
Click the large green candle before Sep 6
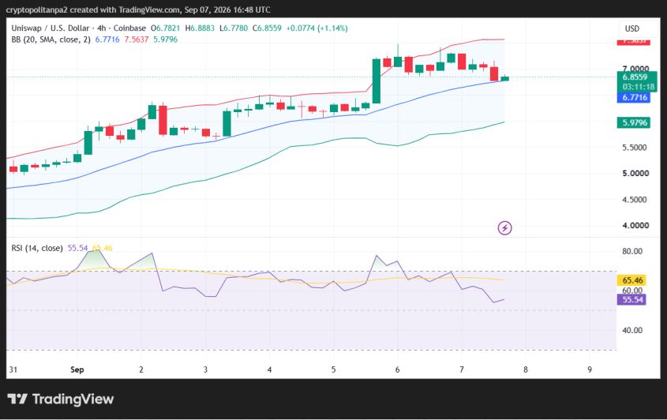[x=376, y=81]
